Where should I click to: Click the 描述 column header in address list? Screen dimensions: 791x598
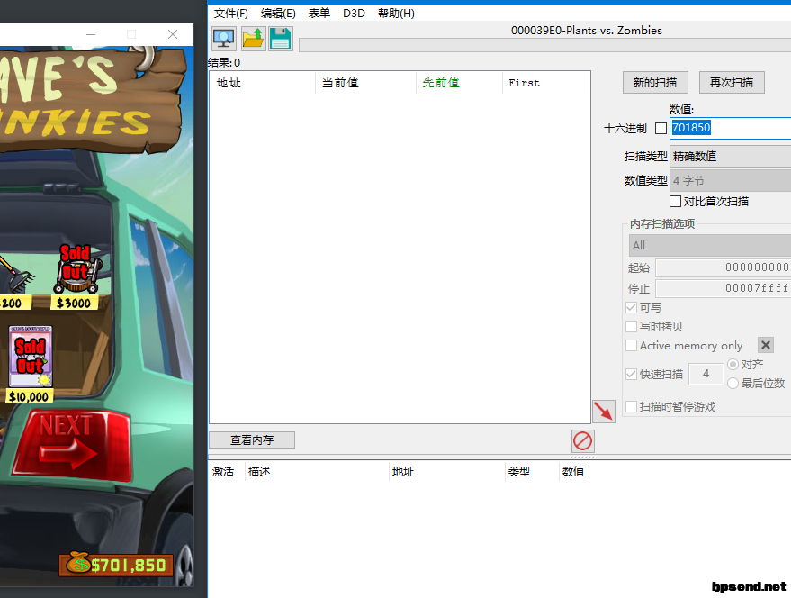tap(317, 472)
